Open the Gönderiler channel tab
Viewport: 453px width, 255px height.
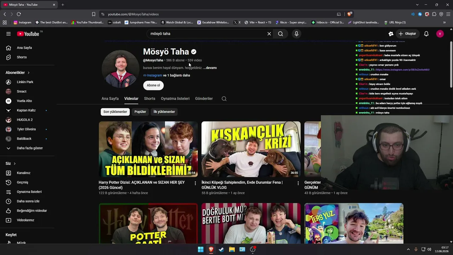point(204,98)
